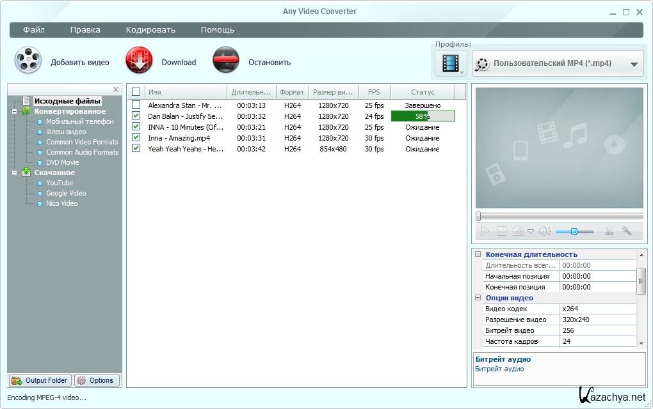Click the red Download icon

[139, 61]
